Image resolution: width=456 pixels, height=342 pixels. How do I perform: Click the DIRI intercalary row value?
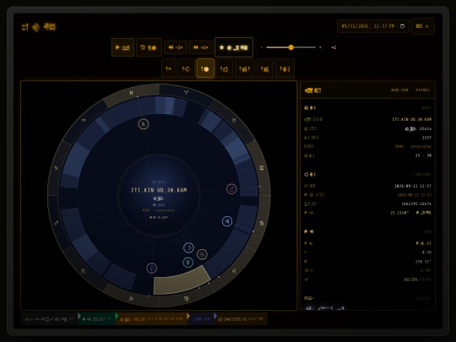413,147
